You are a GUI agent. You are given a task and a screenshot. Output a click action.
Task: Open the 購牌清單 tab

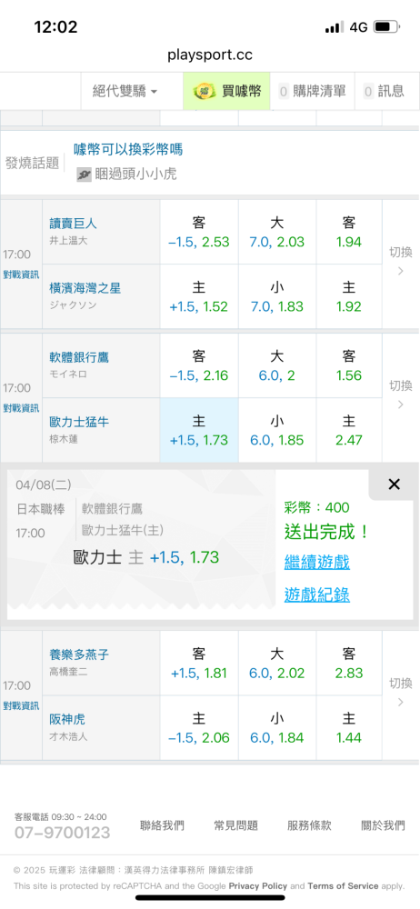click(313, 91)
